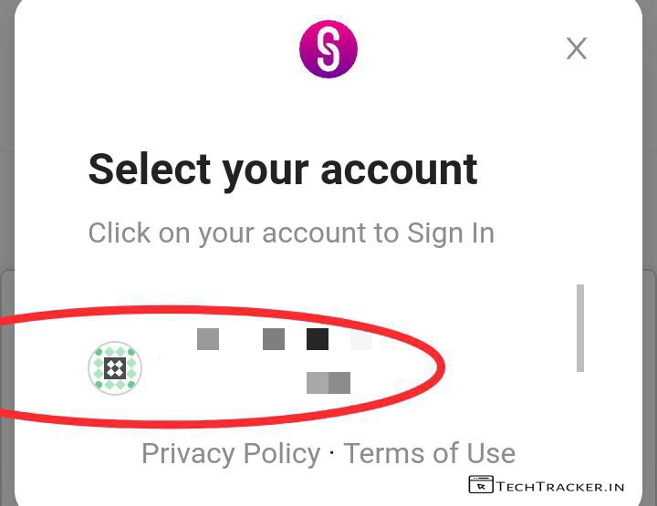Click the TechTracker.in watermark text

[560, 486]
